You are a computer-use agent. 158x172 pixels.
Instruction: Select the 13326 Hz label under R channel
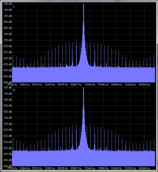130,168
